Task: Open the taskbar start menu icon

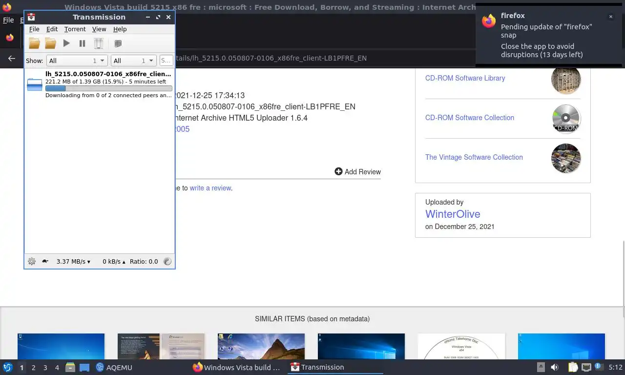Action: point(7,367)
